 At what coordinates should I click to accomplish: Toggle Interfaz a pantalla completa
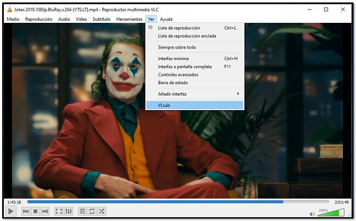click(x=195, y=67)
